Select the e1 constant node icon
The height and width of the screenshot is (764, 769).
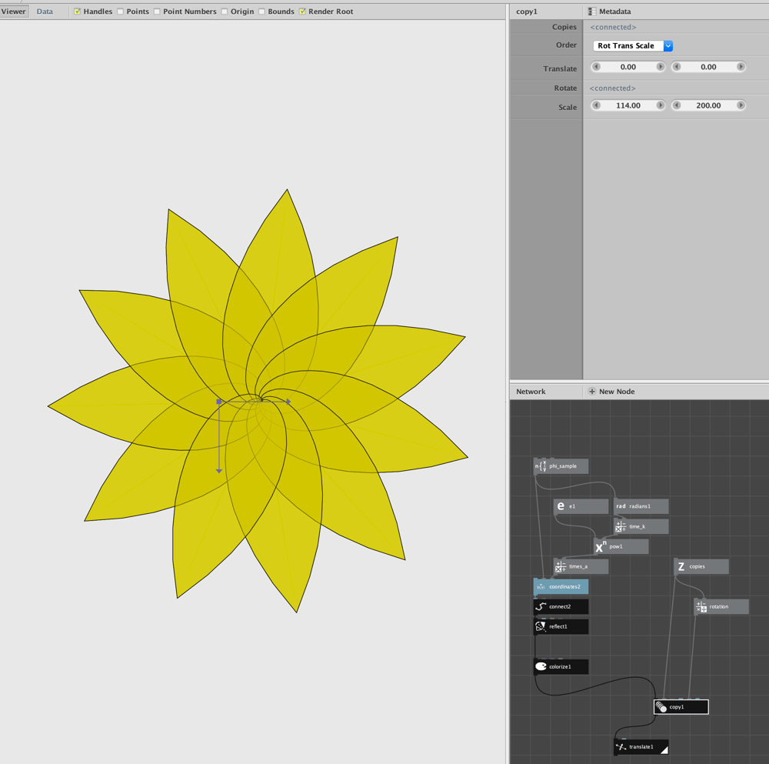coord(561,506)
